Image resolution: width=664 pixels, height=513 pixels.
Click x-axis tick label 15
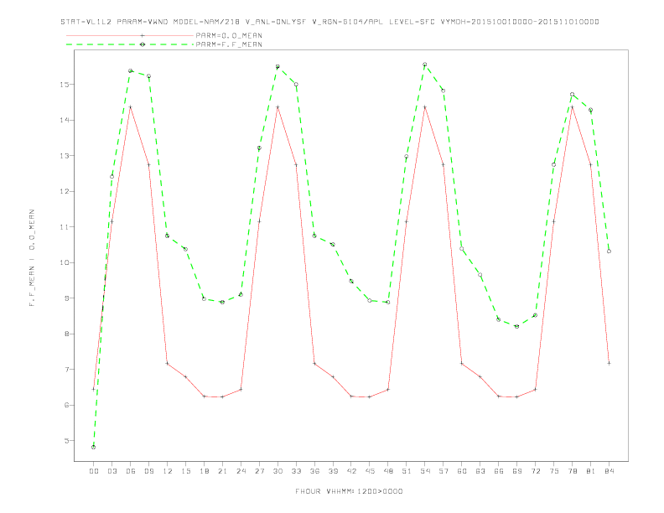click(x=185, y=471)
